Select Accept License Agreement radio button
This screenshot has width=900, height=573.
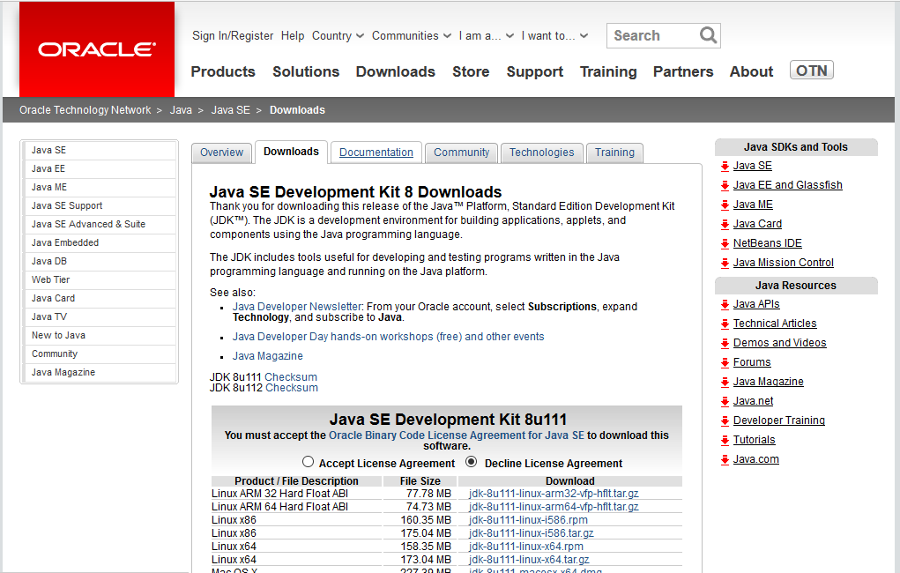click(309, 462)
